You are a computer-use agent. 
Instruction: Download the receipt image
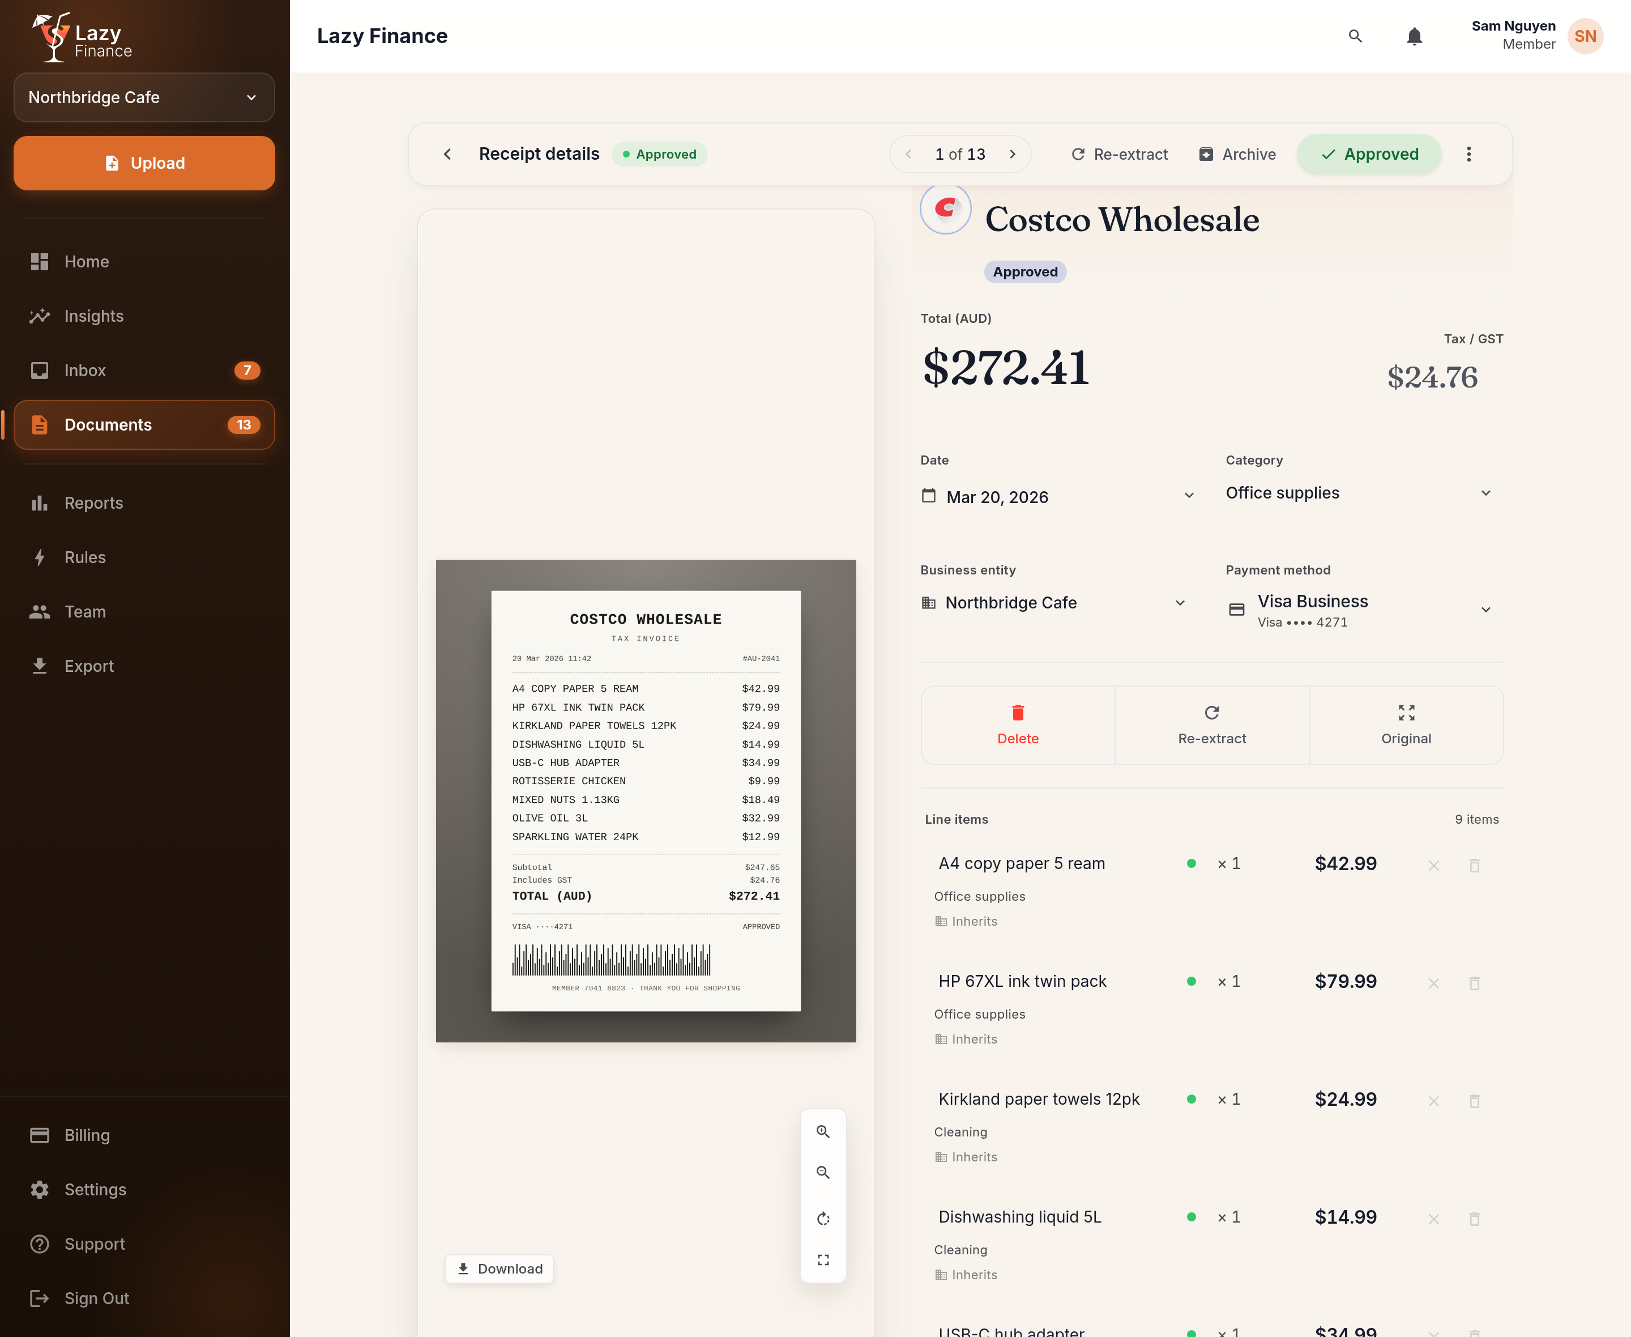(x=499, y=1269)
